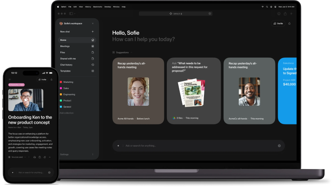Screen dimensions: 333x189
Task: Copy the summary with the clipboard icon
Action: pyautogui.click(x=40, y=157)
